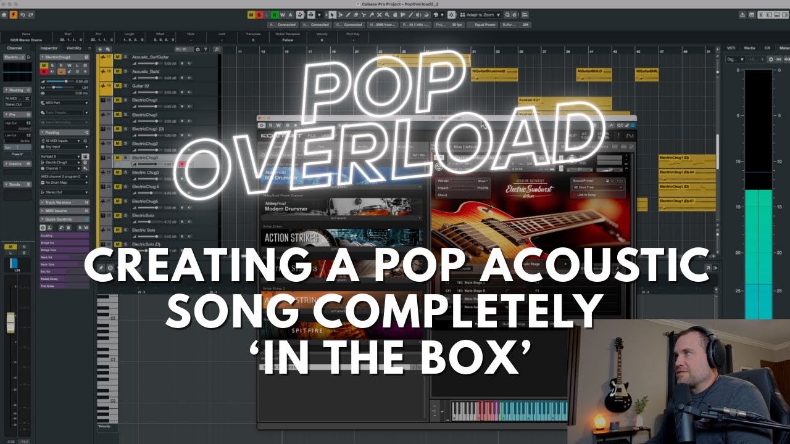Click the Export icon in top-right toolbar
This screenshot has height=444, width=790.
pyautogui.click(x=742, y=15)
